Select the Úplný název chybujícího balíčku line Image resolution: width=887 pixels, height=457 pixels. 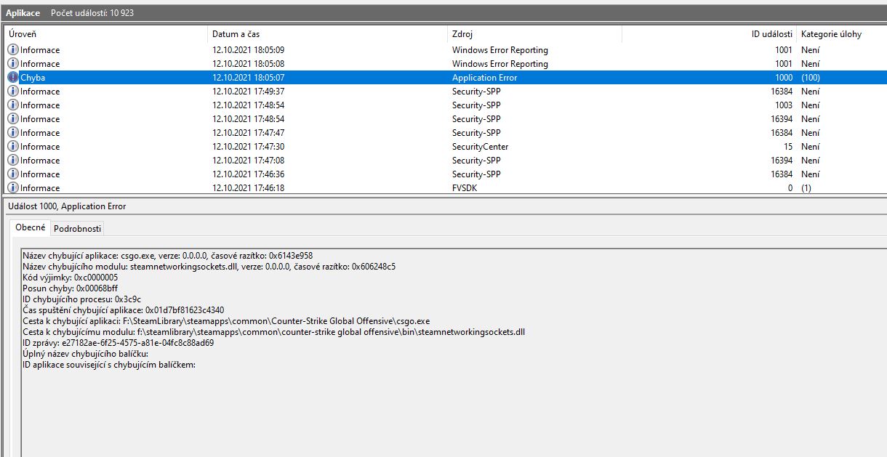click(86, 354)
